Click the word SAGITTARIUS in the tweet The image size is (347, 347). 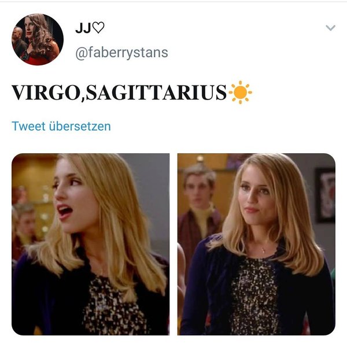(156, 93)
